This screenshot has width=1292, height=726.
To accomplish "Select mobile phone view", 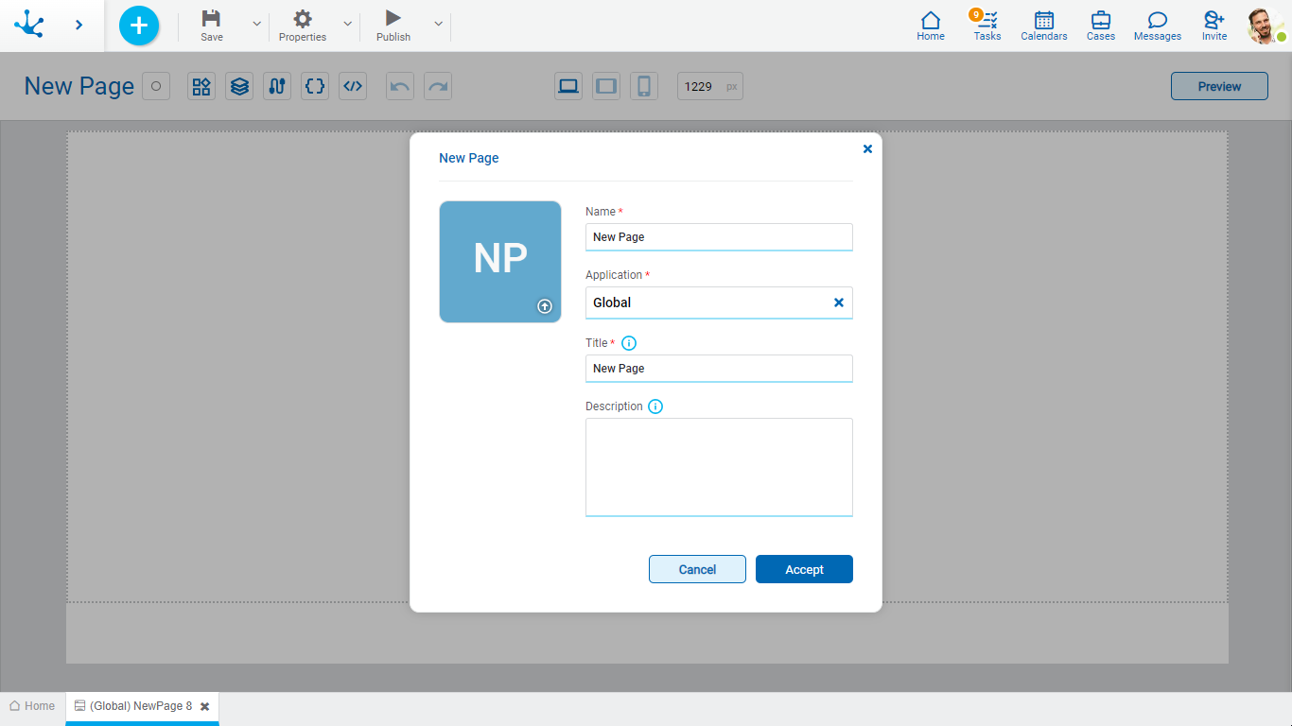I will coord(644,86).
